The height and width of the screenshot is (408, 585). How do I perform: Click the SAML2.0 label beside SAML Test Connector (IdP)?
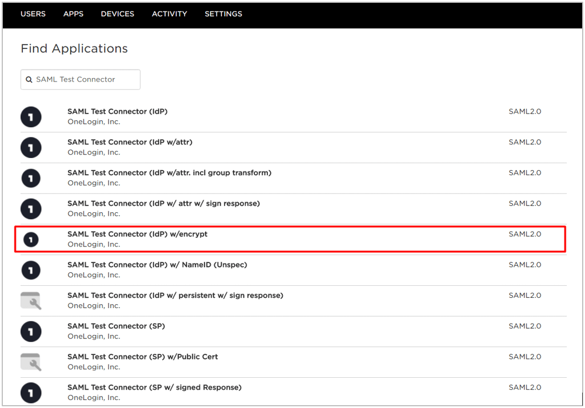point(524,111)
